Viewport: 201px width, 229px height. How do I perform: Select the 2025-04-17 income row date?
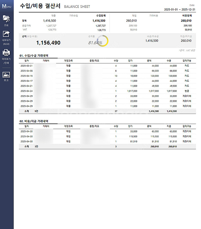(27, 81)
